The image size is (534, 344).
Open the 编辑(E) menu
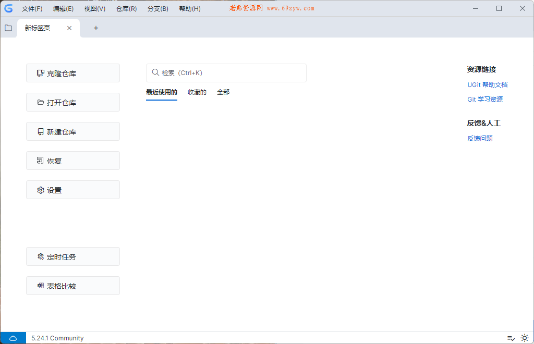click(63, 8)
